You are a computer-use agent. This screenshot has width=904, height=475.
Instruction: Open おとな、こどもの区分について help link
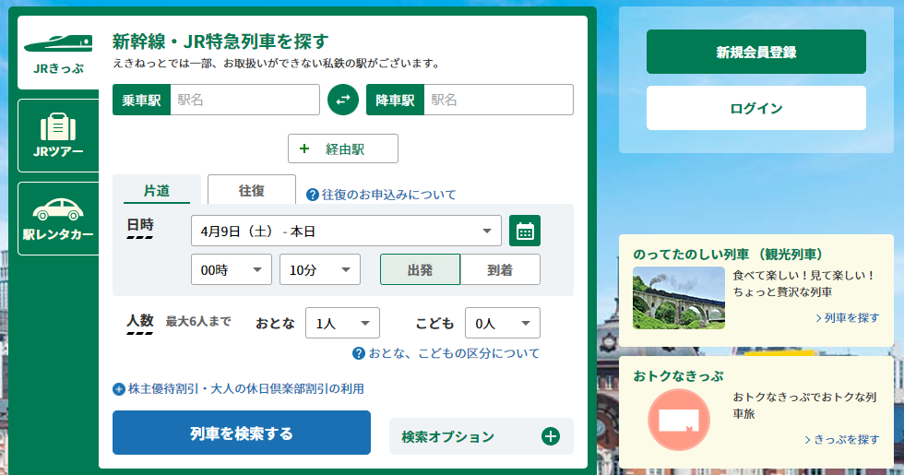[x=446, y=353]
